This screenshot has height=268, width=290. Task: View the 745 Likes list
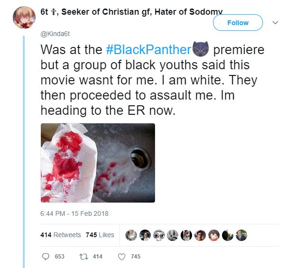coord(100,235)
